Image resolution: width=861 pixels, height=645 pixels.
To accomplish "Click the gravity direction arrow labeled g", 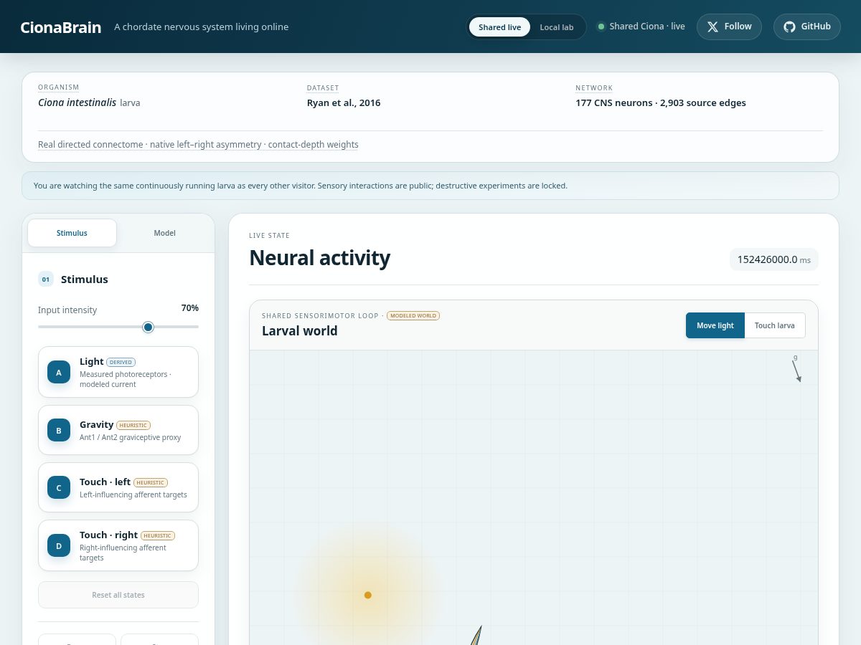I will pos(796,371).
